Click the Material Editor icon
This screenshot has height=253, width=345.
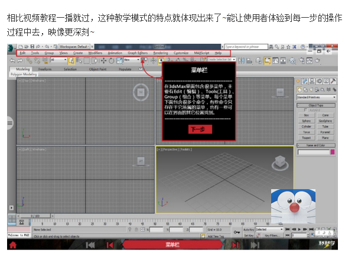point(292,60)
